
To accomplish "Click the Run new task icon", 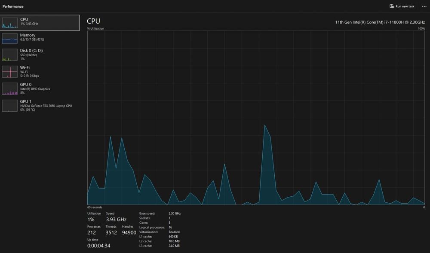I will pos(392,6).
